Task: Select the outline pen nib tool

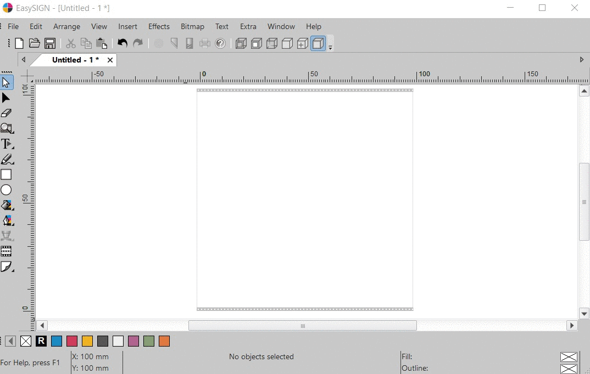Action: [x=7, y=220]
